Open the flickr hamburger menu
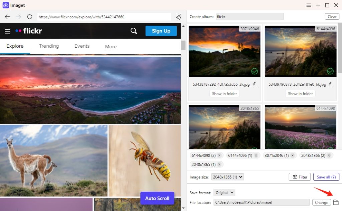This screenshot has width=342, height=211. [8, 31]
